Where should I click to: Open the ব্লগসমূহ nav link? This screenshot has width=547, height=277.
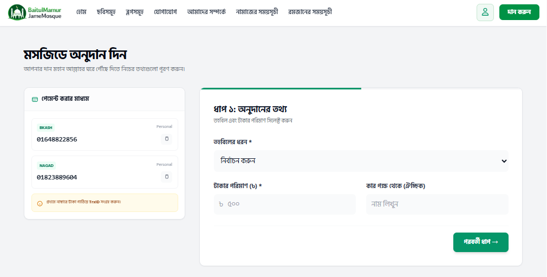[134, 12]
